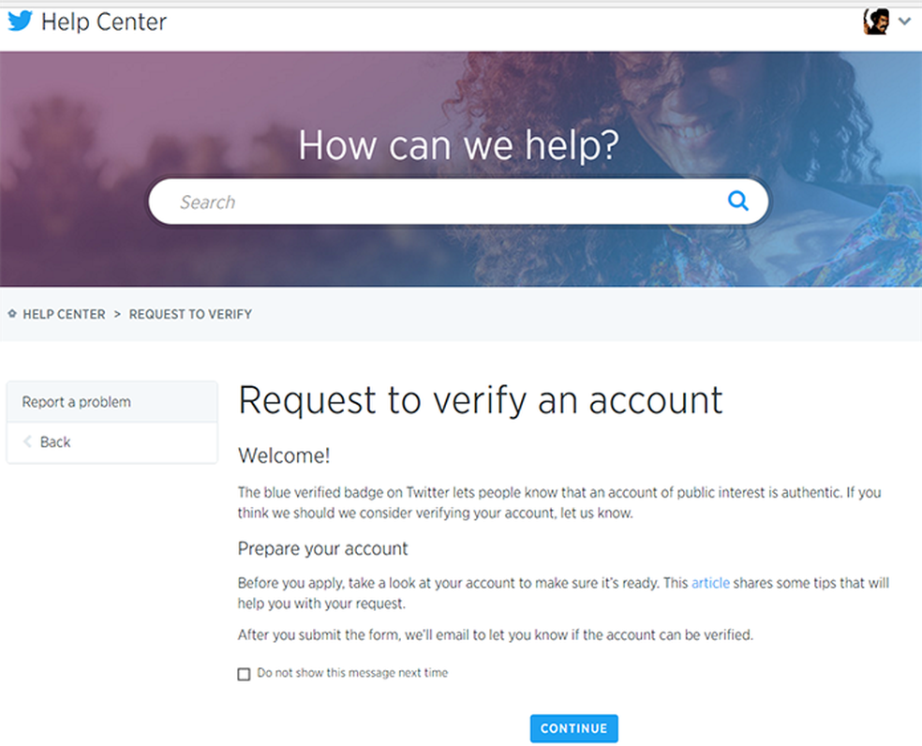
Task: Click the 'How can we help?' banner heading
Action: click(458, 146)
